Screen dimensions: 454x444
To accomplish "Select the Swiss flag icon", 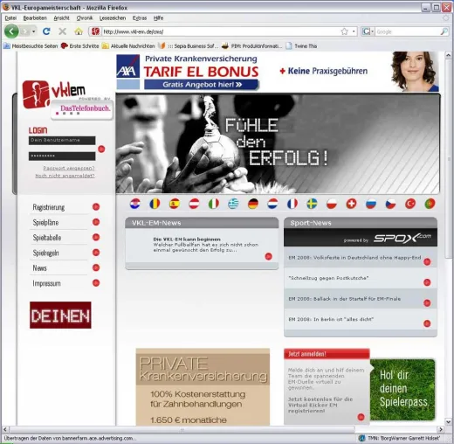I will tap(351, 204).
